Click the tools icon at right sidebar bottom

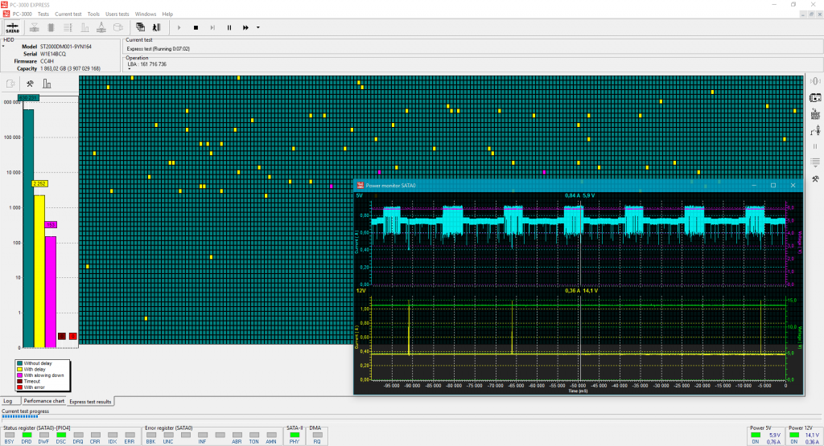coord(814,178)
